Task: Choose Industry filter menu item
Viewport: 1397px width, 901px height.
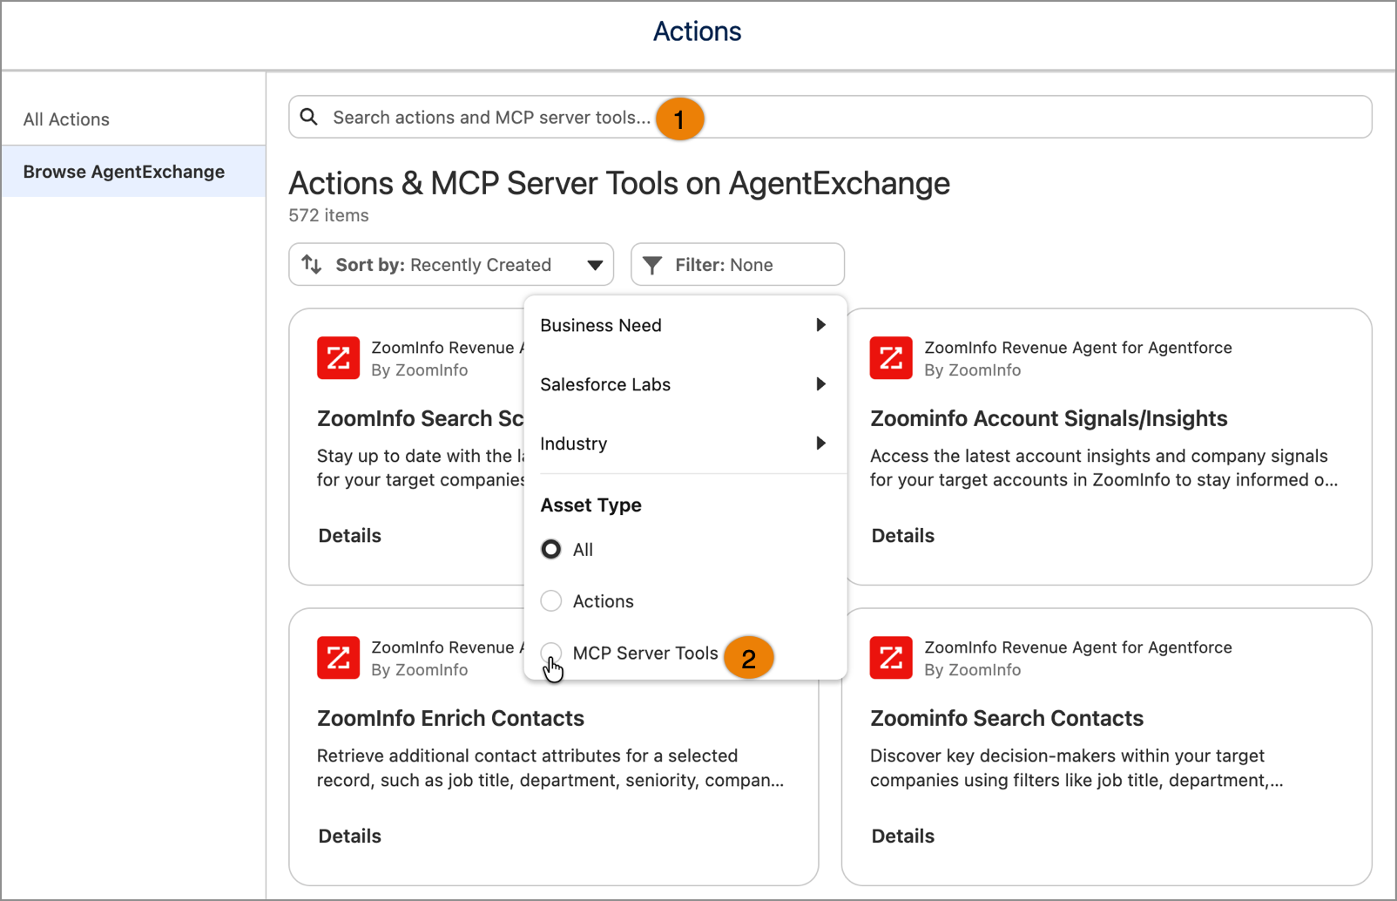Action: [685, 444]
